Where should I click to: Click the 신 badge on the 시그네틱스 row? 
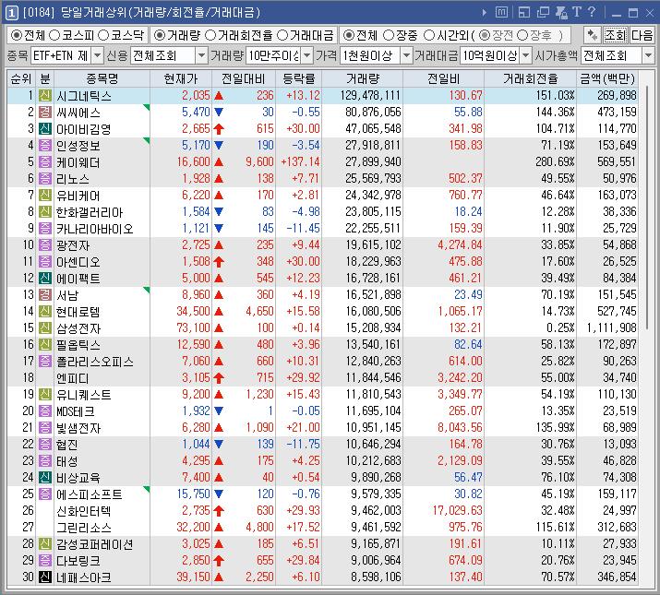(45, 96)
